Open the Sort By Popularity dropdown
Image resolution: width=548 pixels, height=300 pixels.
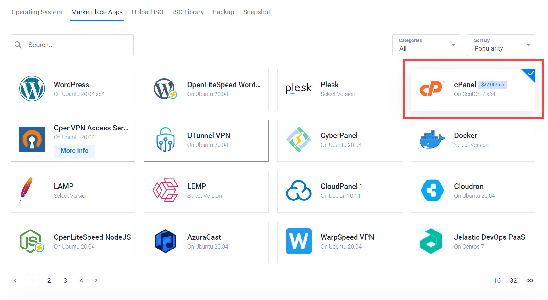click(501, 45)
